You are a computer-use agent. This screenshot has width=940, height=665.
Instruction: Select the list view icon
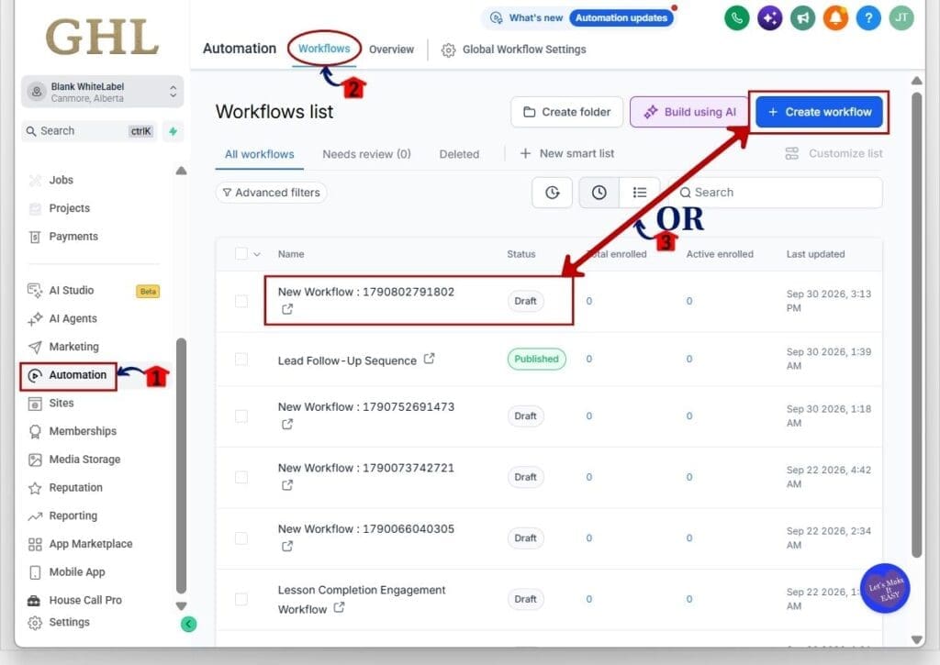640,193
